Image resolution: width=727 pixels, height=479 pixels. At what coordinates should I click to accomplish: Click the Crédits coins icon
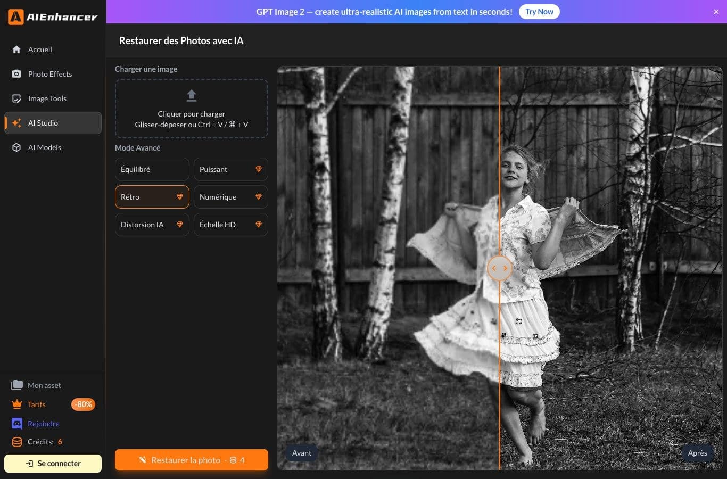[x=17, y=442]
